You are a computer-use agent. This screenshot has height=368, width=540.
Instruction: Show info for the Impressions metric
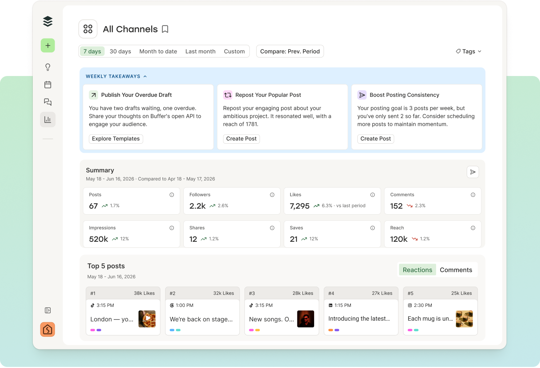[172, 228]
